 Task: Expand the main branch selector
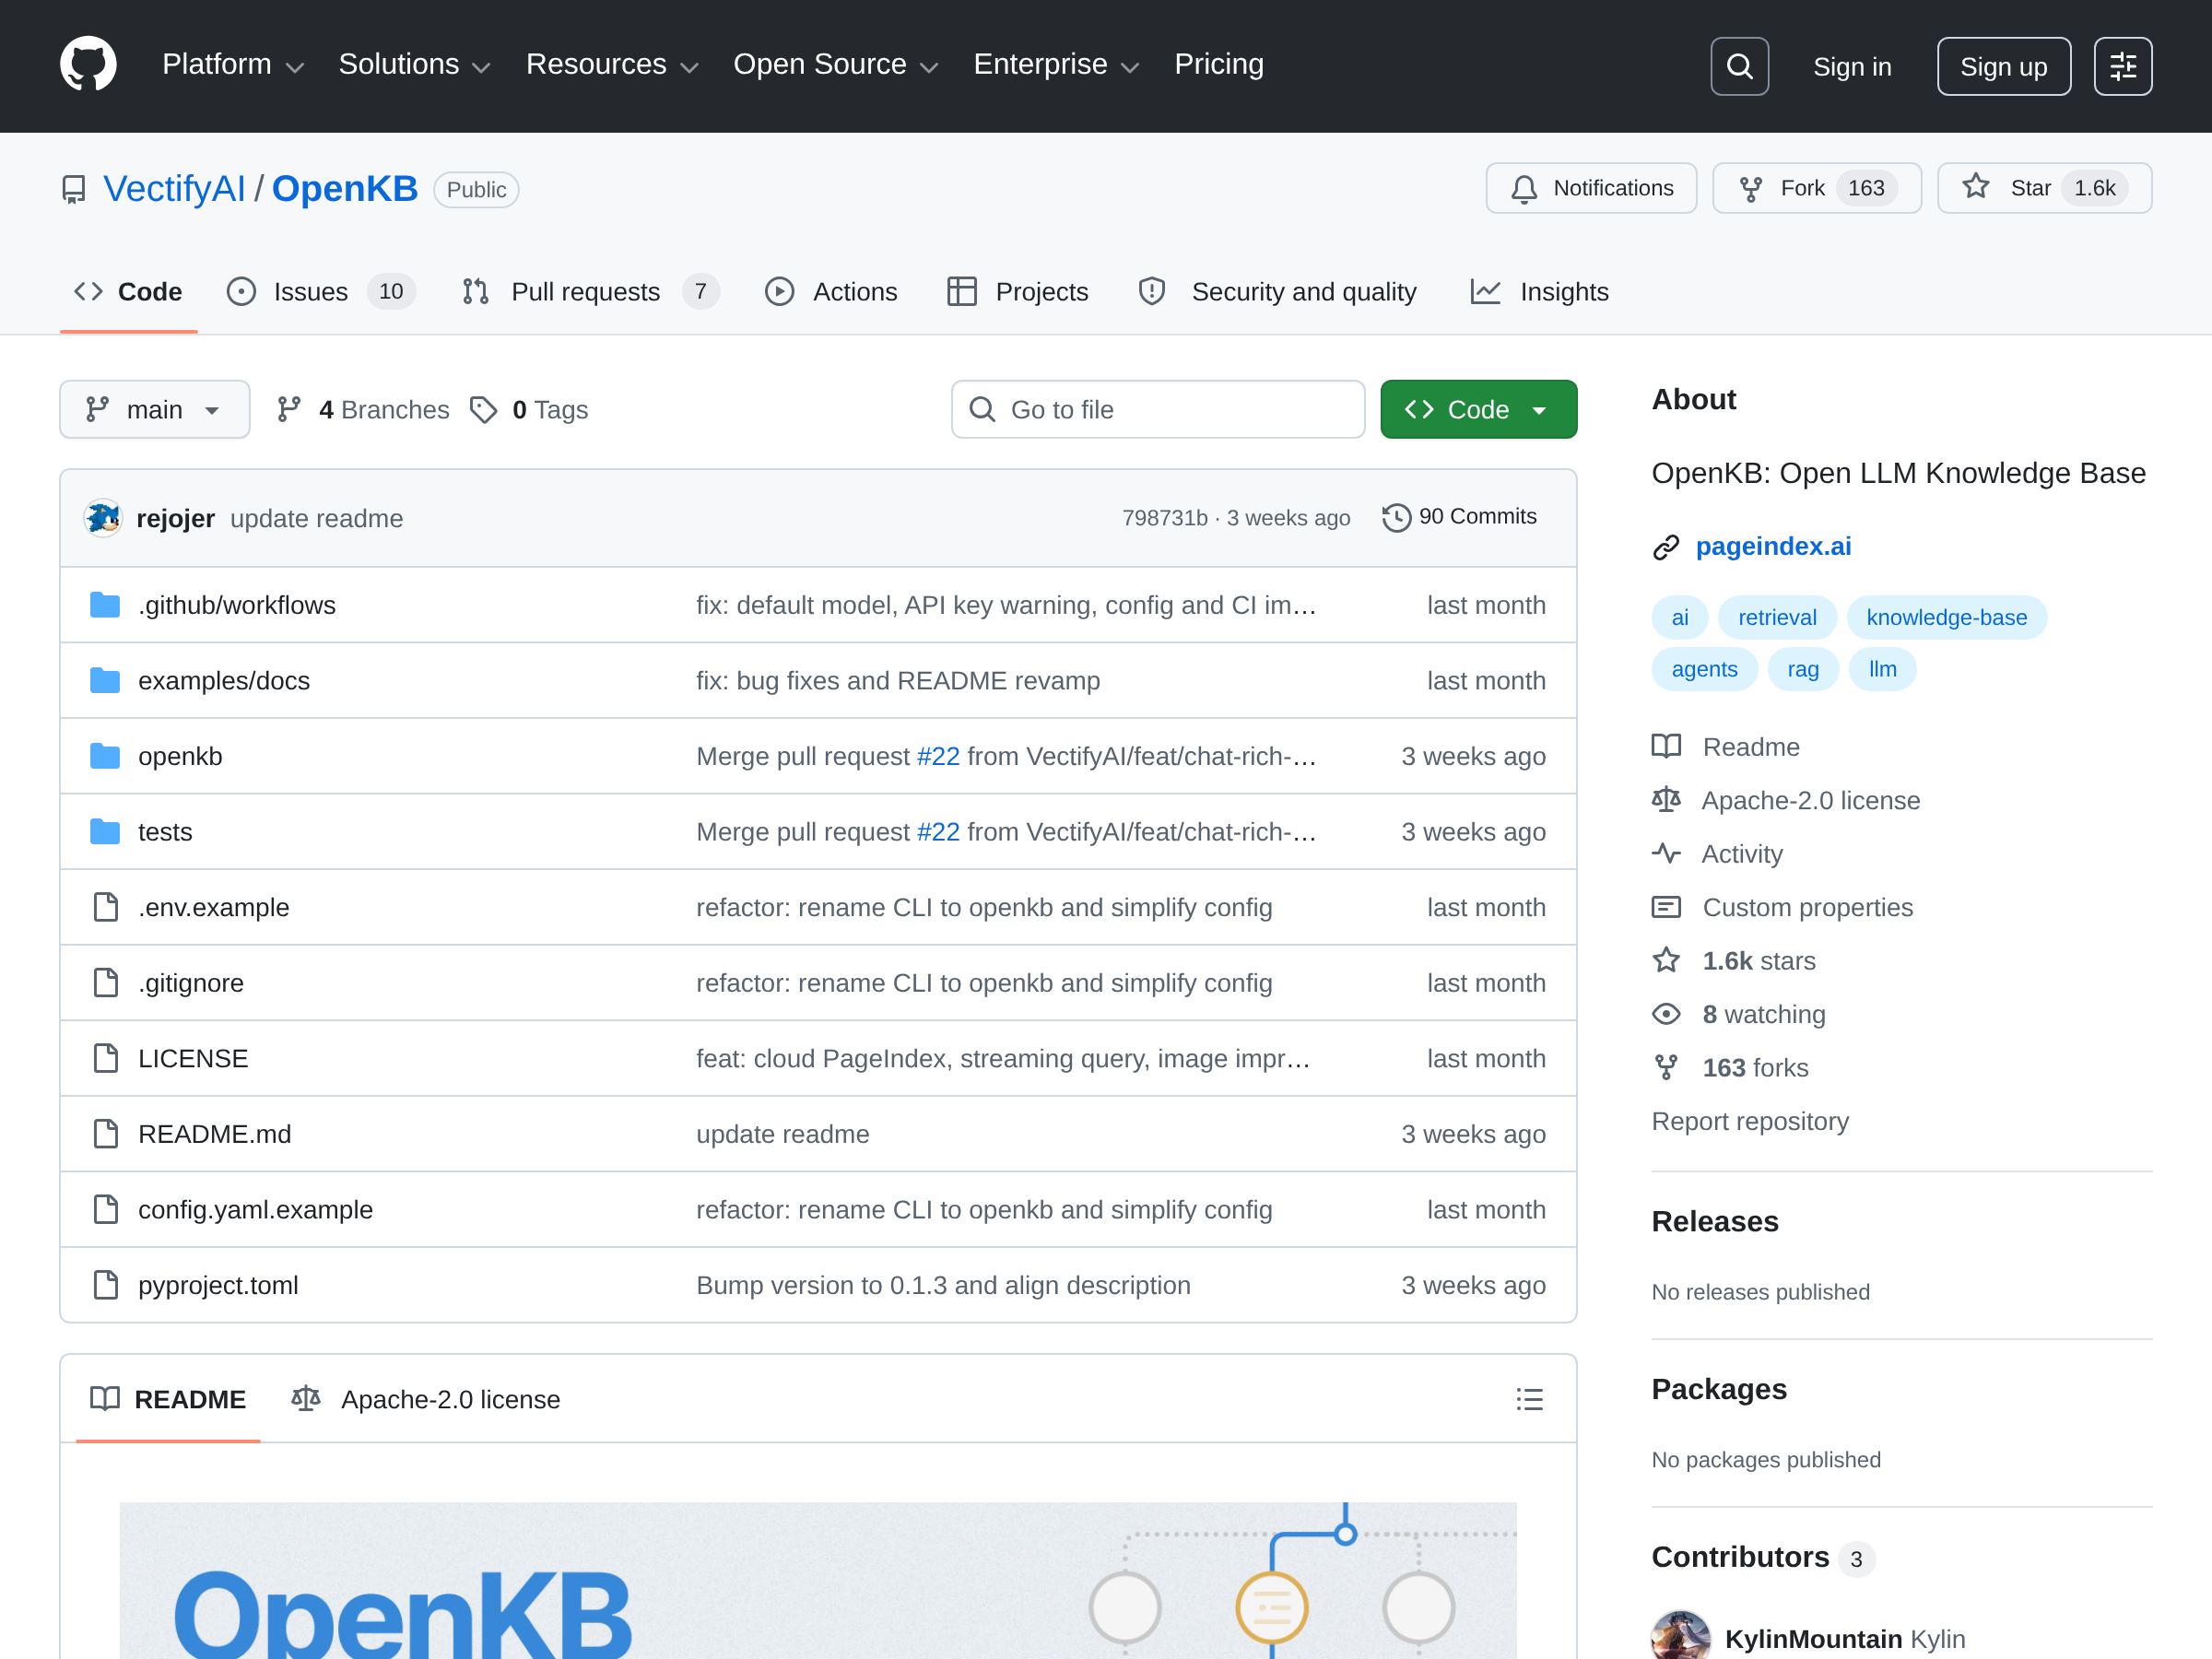coord(154,409)
